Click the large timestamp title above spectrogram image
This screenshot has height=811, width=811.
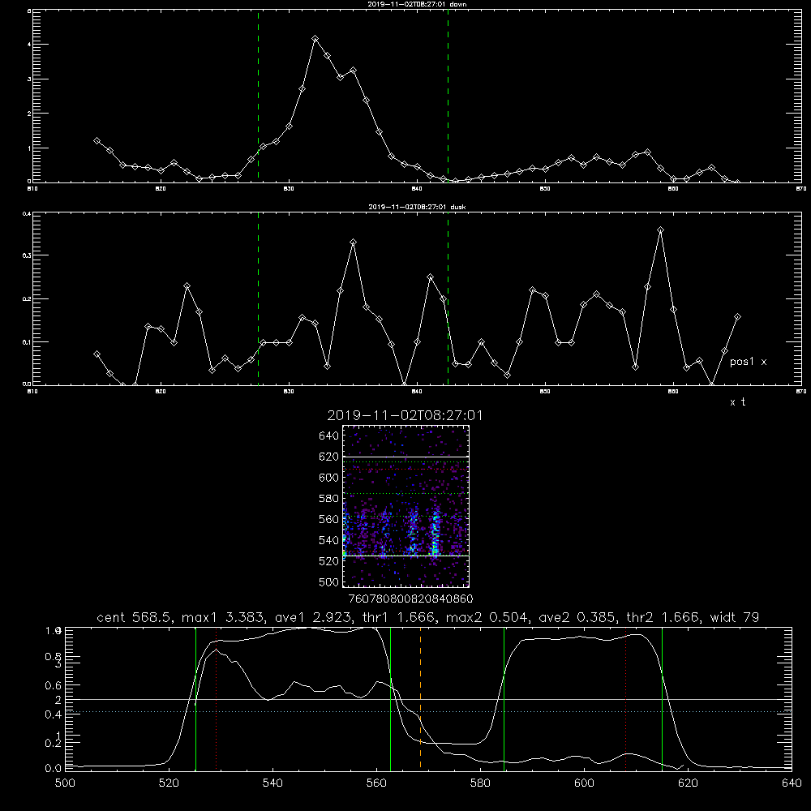click(405, 415)
